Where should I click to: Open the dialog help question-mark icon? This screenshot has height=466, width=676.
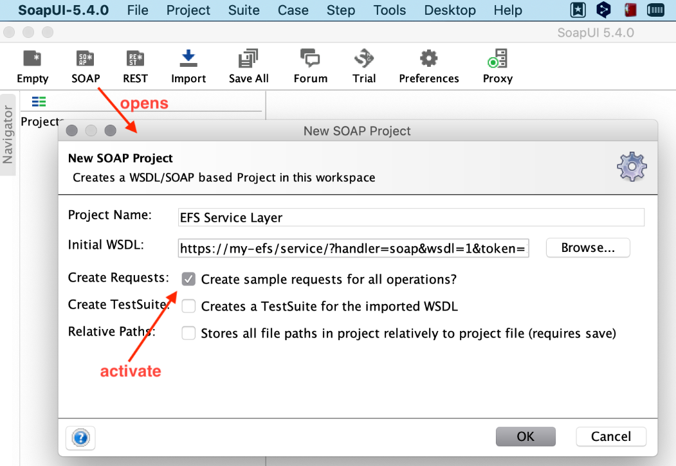80,438
